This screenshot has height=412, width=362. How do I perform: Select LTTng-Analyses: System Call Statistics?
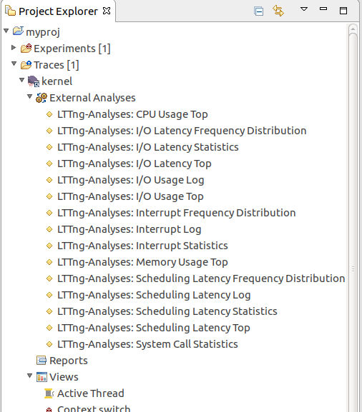pos(147,344)
